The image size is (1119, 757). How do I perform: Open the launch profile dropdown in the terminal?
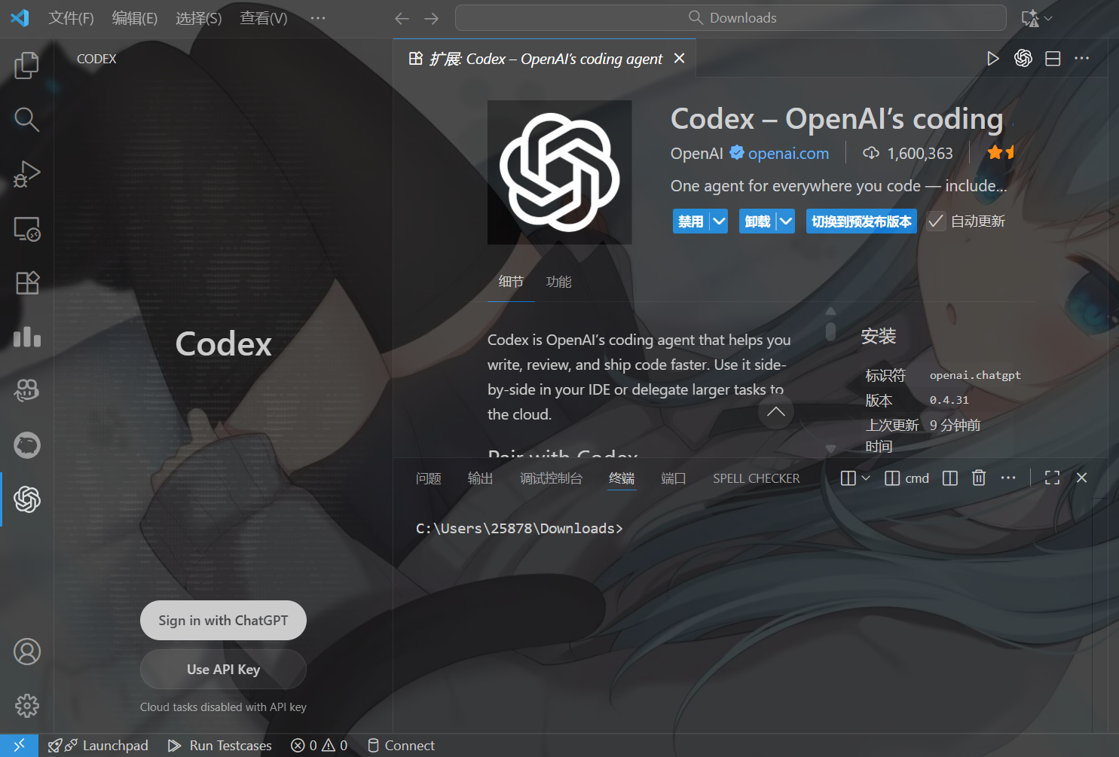tap(865, 478)
